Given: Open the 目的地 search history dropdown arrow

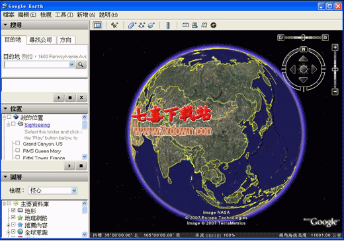Looking at the screenshot, I should click(71, 65).
